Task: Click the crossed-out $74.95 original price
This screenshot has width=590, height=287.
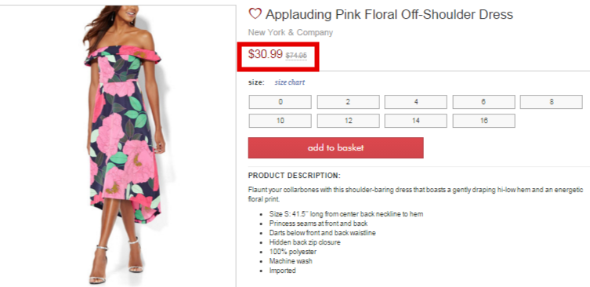Action: 296,56
